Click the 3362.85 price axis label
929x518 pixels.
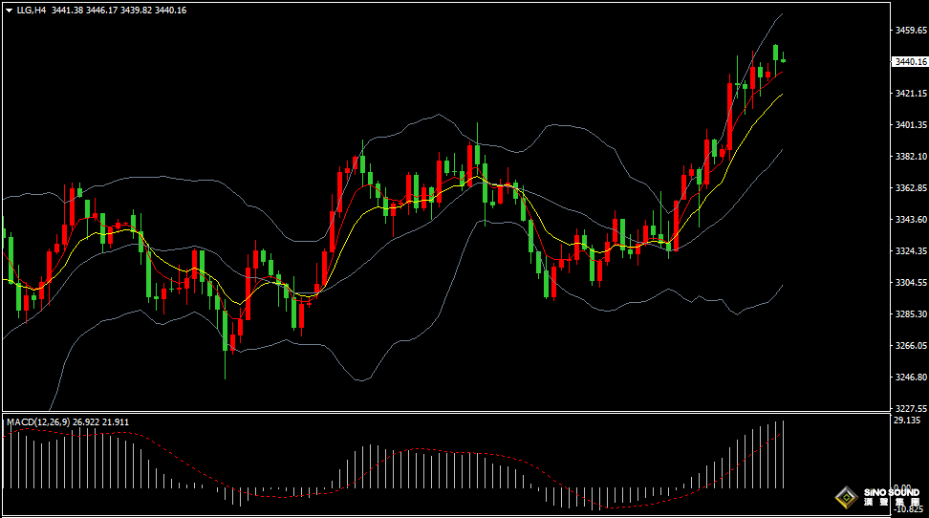(x=910, y=188)
